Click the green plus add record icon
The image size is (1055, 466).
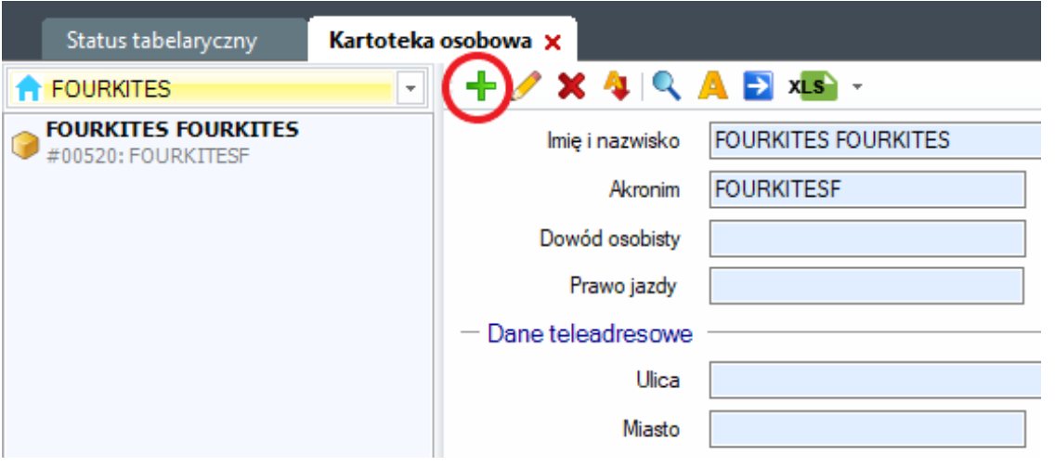(481, 87)
